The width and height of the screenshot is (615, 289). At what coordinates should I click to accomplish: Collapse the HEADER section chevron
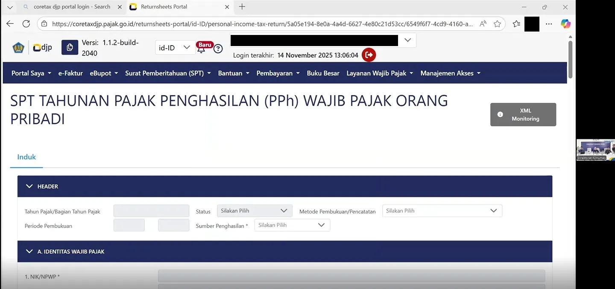tap(29, 186)
